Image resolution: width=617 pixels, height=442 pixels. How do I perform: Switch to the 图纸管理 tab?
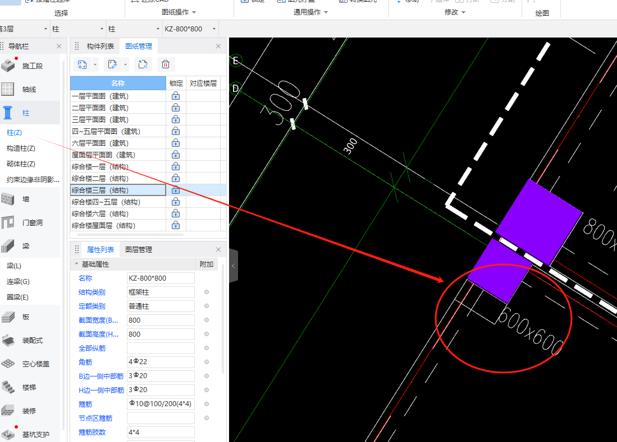point(139,46)
